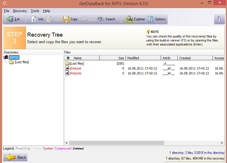Click the STEP 3 orange box
This screenshot has height=163, width=227.
(15, 38)
